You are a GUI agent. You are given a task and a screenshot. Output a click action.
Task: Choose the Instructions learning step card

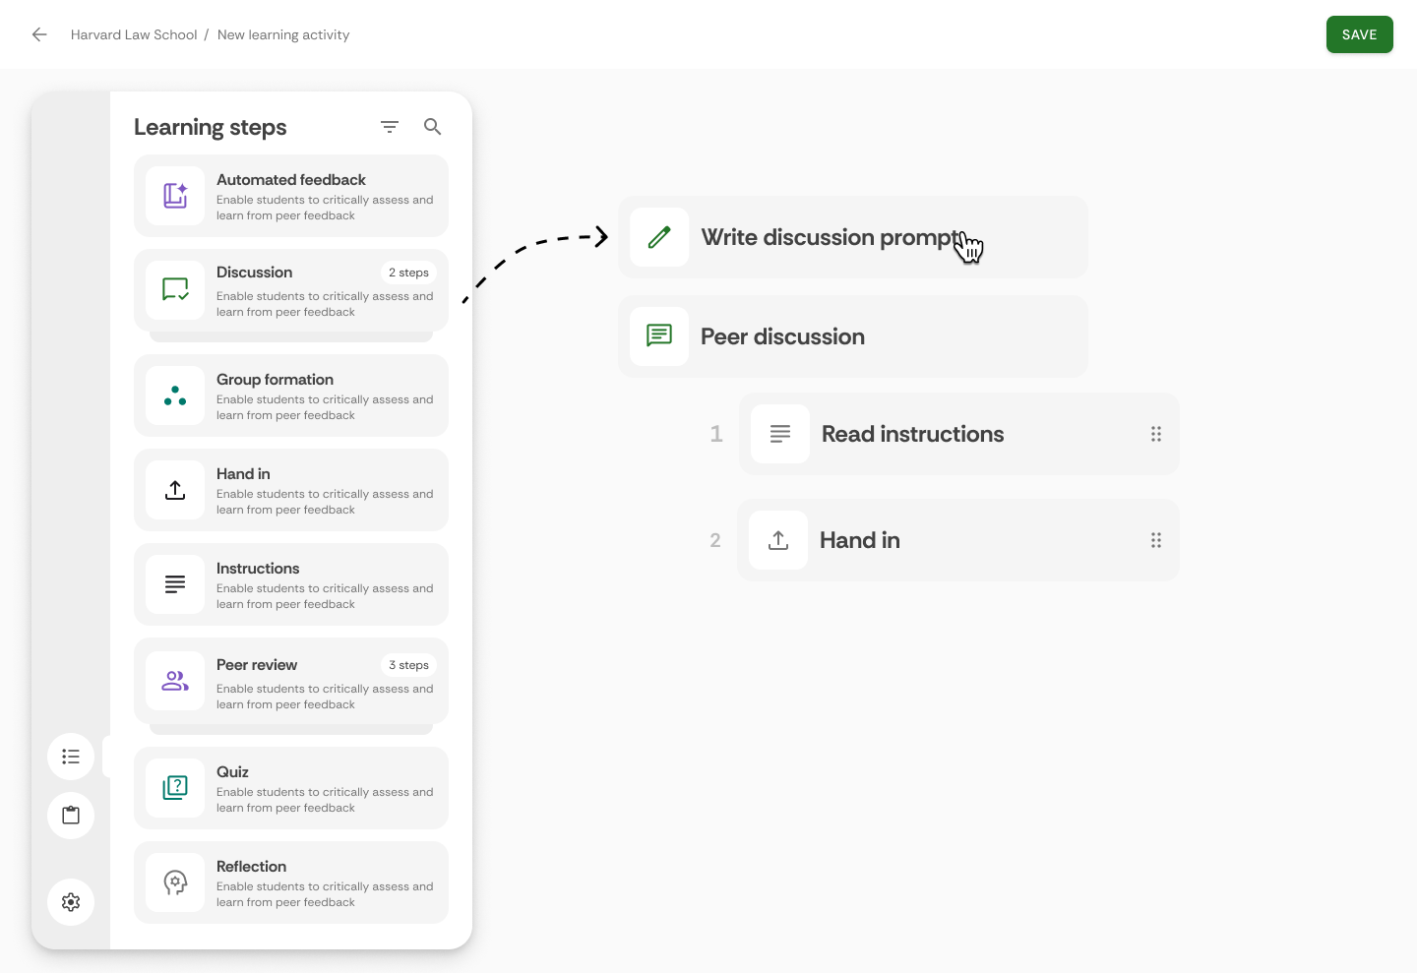pos(291,584)
